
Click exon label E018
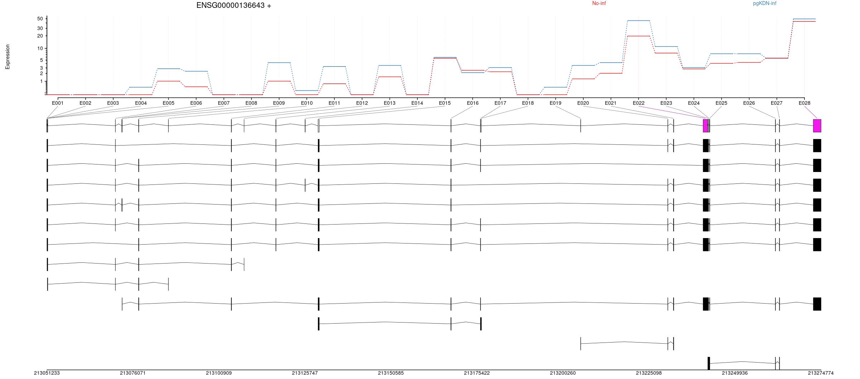pos(528,103)
